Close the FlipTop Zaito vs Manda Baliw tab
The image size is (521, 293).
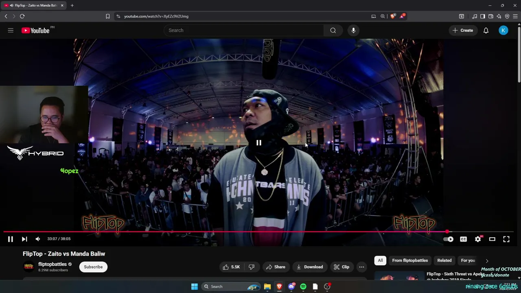click(x=62, y=5)
